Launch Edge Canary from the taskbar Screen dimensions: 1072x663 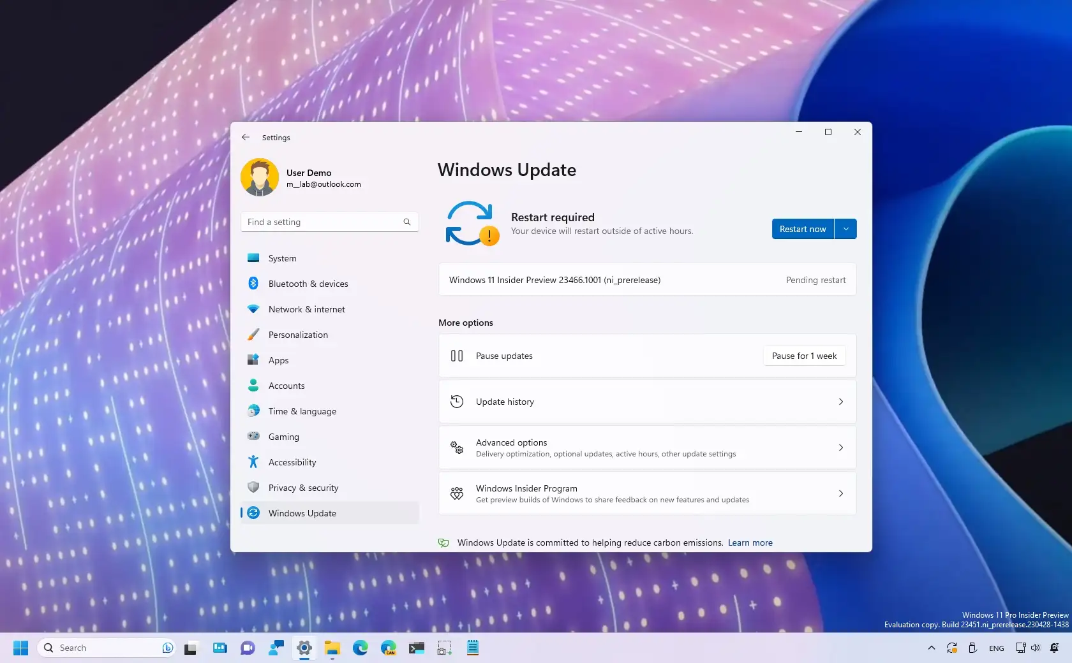pos(389,648)
